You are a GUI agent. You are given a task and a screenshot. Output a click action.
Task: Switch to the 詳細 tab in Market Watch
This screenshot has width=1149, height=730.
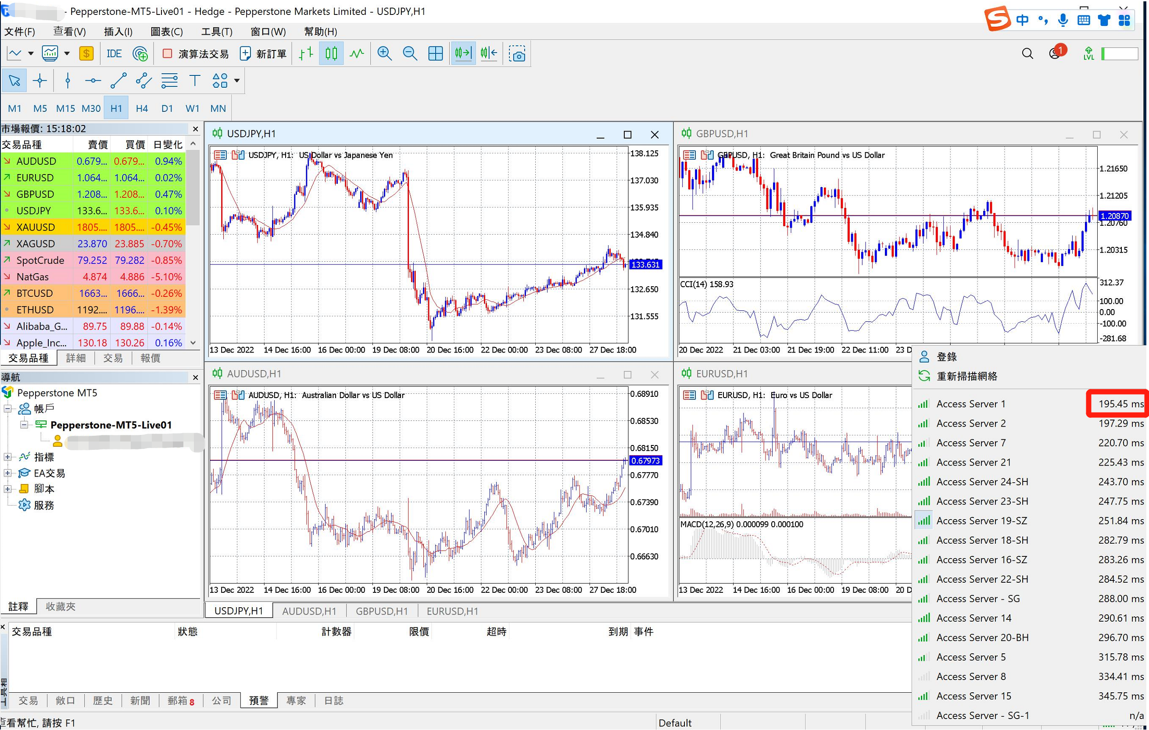[75, 358]
